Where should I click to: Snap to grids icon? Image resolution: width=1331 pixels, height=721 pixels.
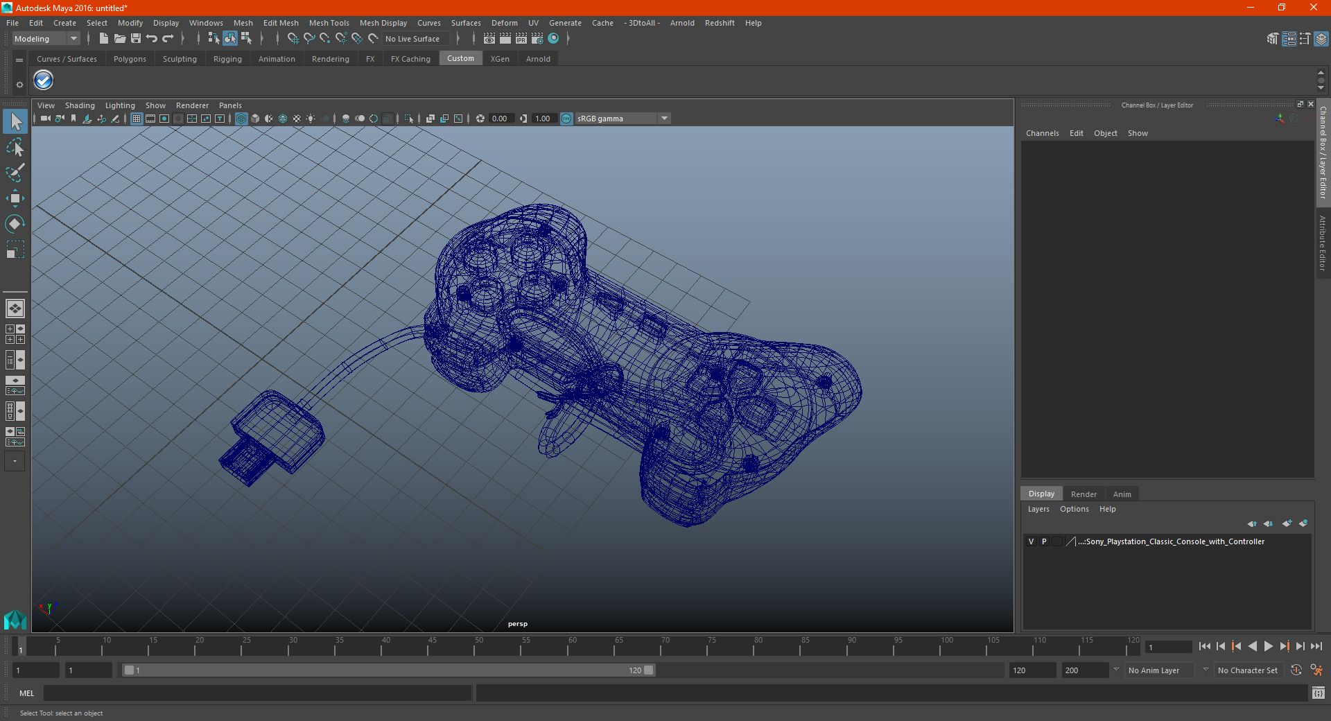click(293, 39)
